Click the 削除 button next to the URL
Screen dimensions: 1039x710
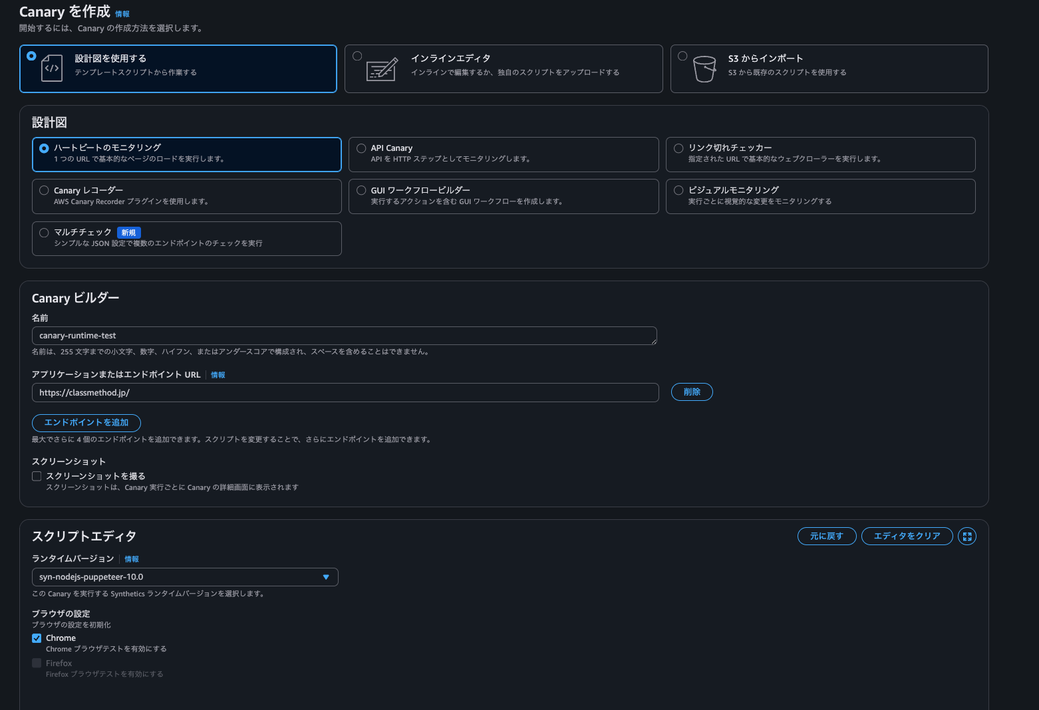click(x=692, y=392)
